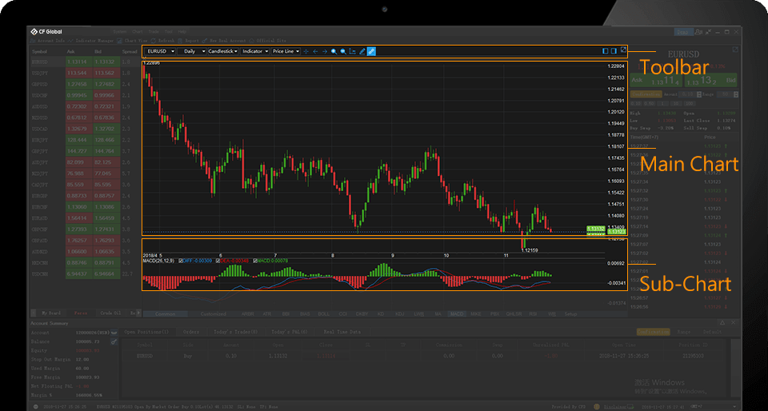
Task: Click the right arrow to move the chart forward
Action: [x=324, y=51]
